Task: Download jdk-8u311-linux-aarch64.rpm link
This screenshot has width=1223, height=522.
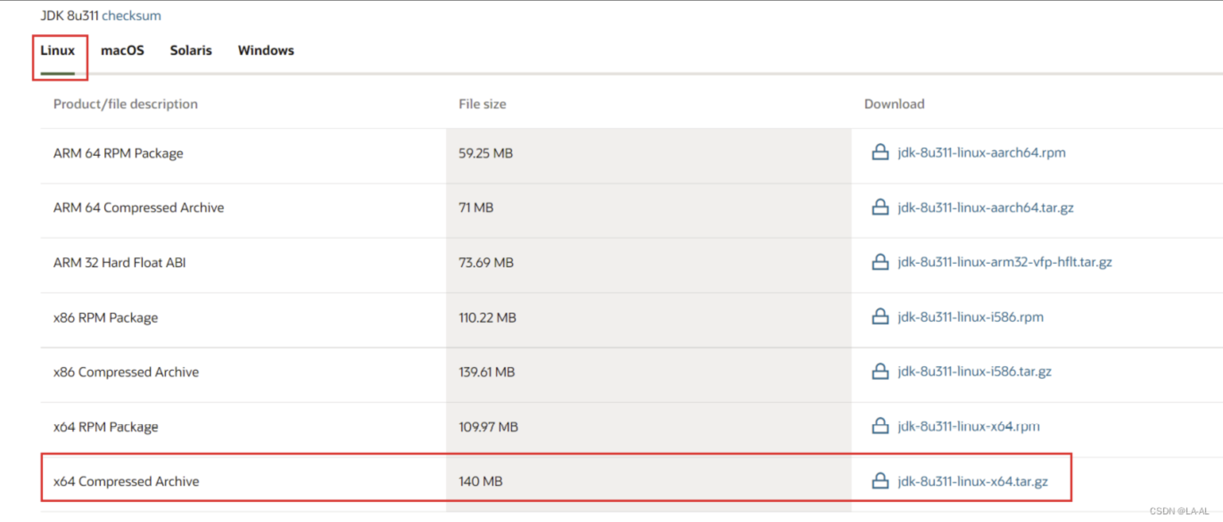Action: (981, 153)
